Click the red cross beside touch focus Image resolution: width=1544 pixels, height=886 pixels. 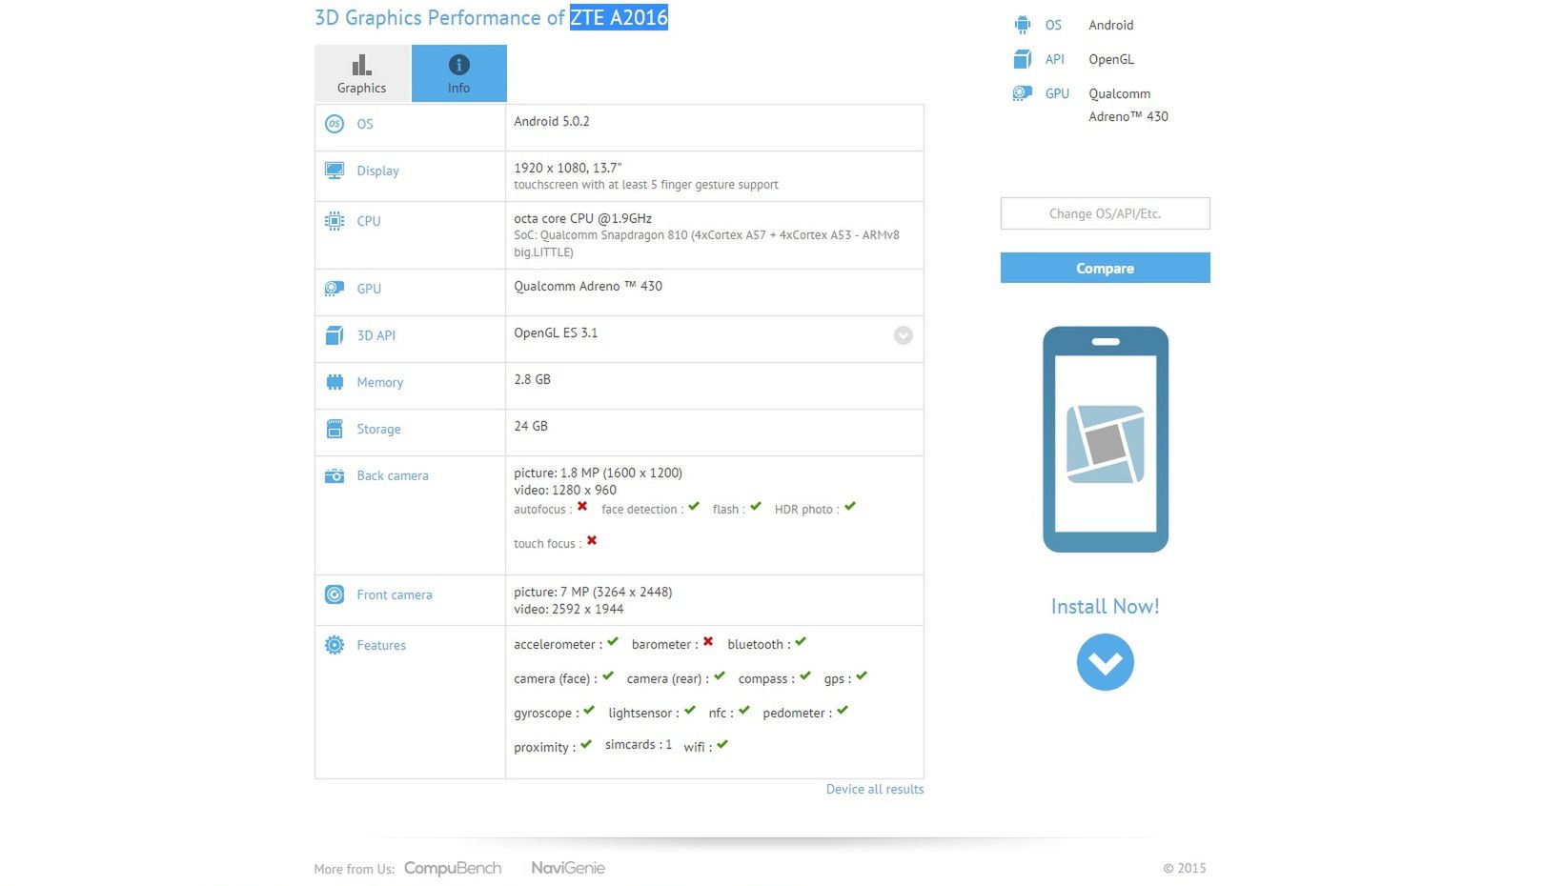(x=592, y=541)
